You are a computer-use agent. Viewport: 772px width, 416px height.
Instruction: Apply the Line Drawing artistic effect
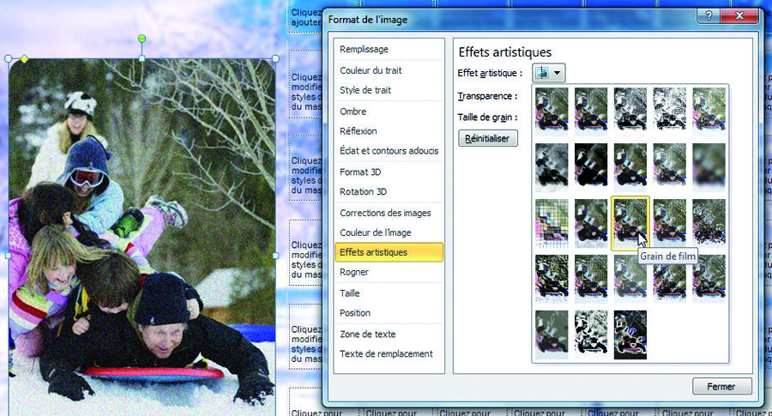click(709, 111)
